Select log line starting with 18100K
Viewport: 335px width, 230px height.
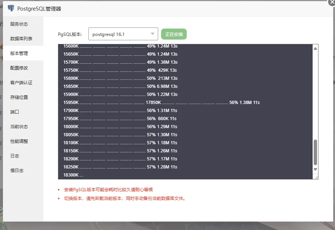(120, 143)
